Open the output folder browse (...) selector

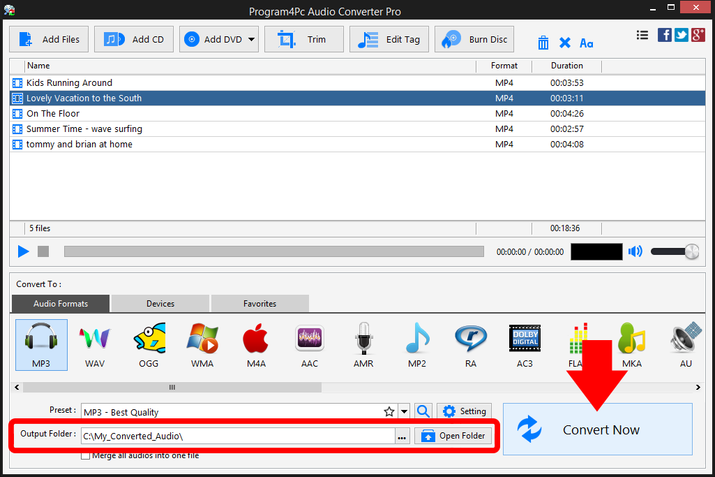(401, 435)
